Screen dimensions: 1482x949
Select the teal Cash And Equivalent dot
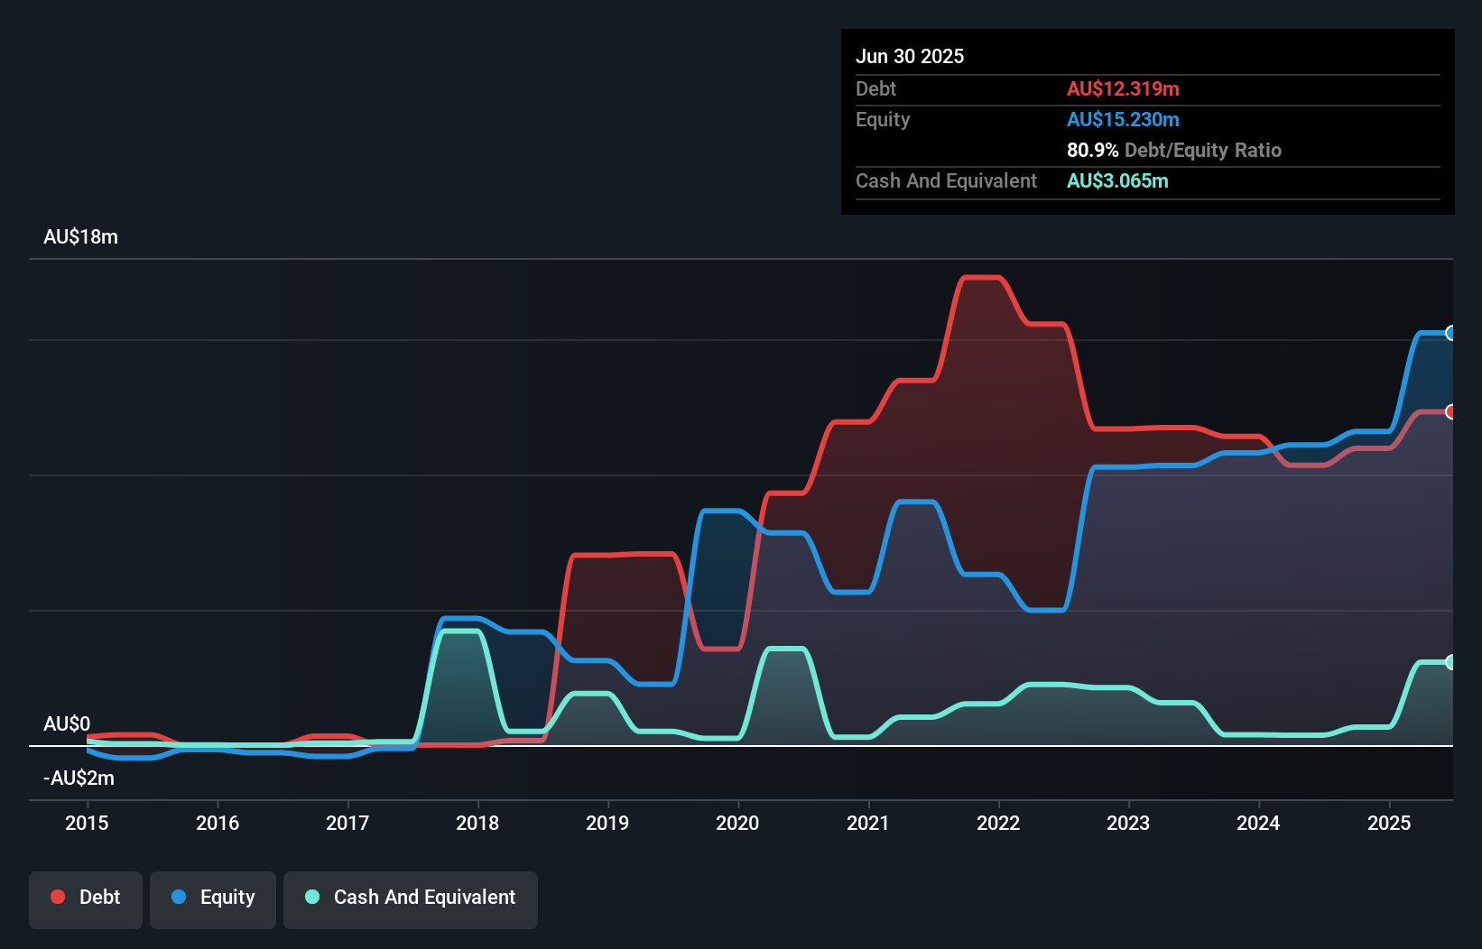tap(310, 897)
